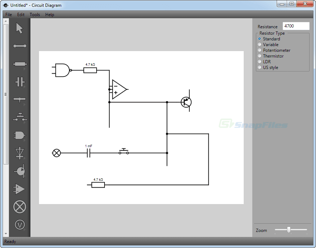The image size is (316, 248).
Task: Click the Resistance value field
Action: tap(296, 26)
